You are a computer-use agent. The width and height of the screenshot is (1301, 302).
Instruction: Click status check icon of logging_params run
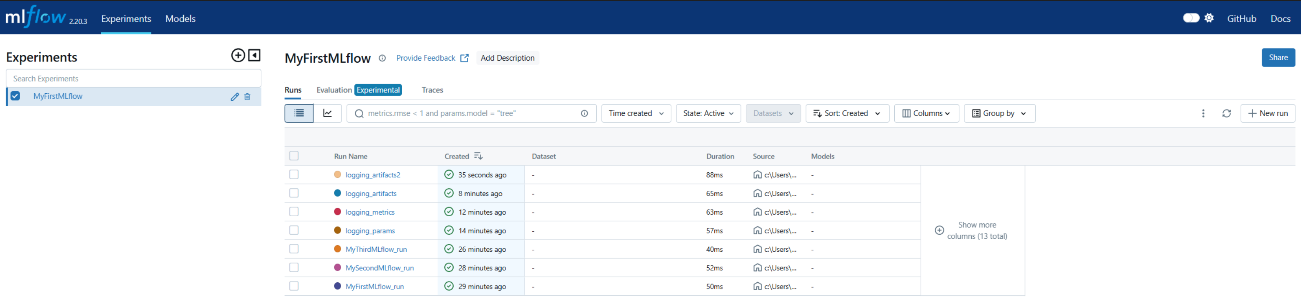click(449, 230)
